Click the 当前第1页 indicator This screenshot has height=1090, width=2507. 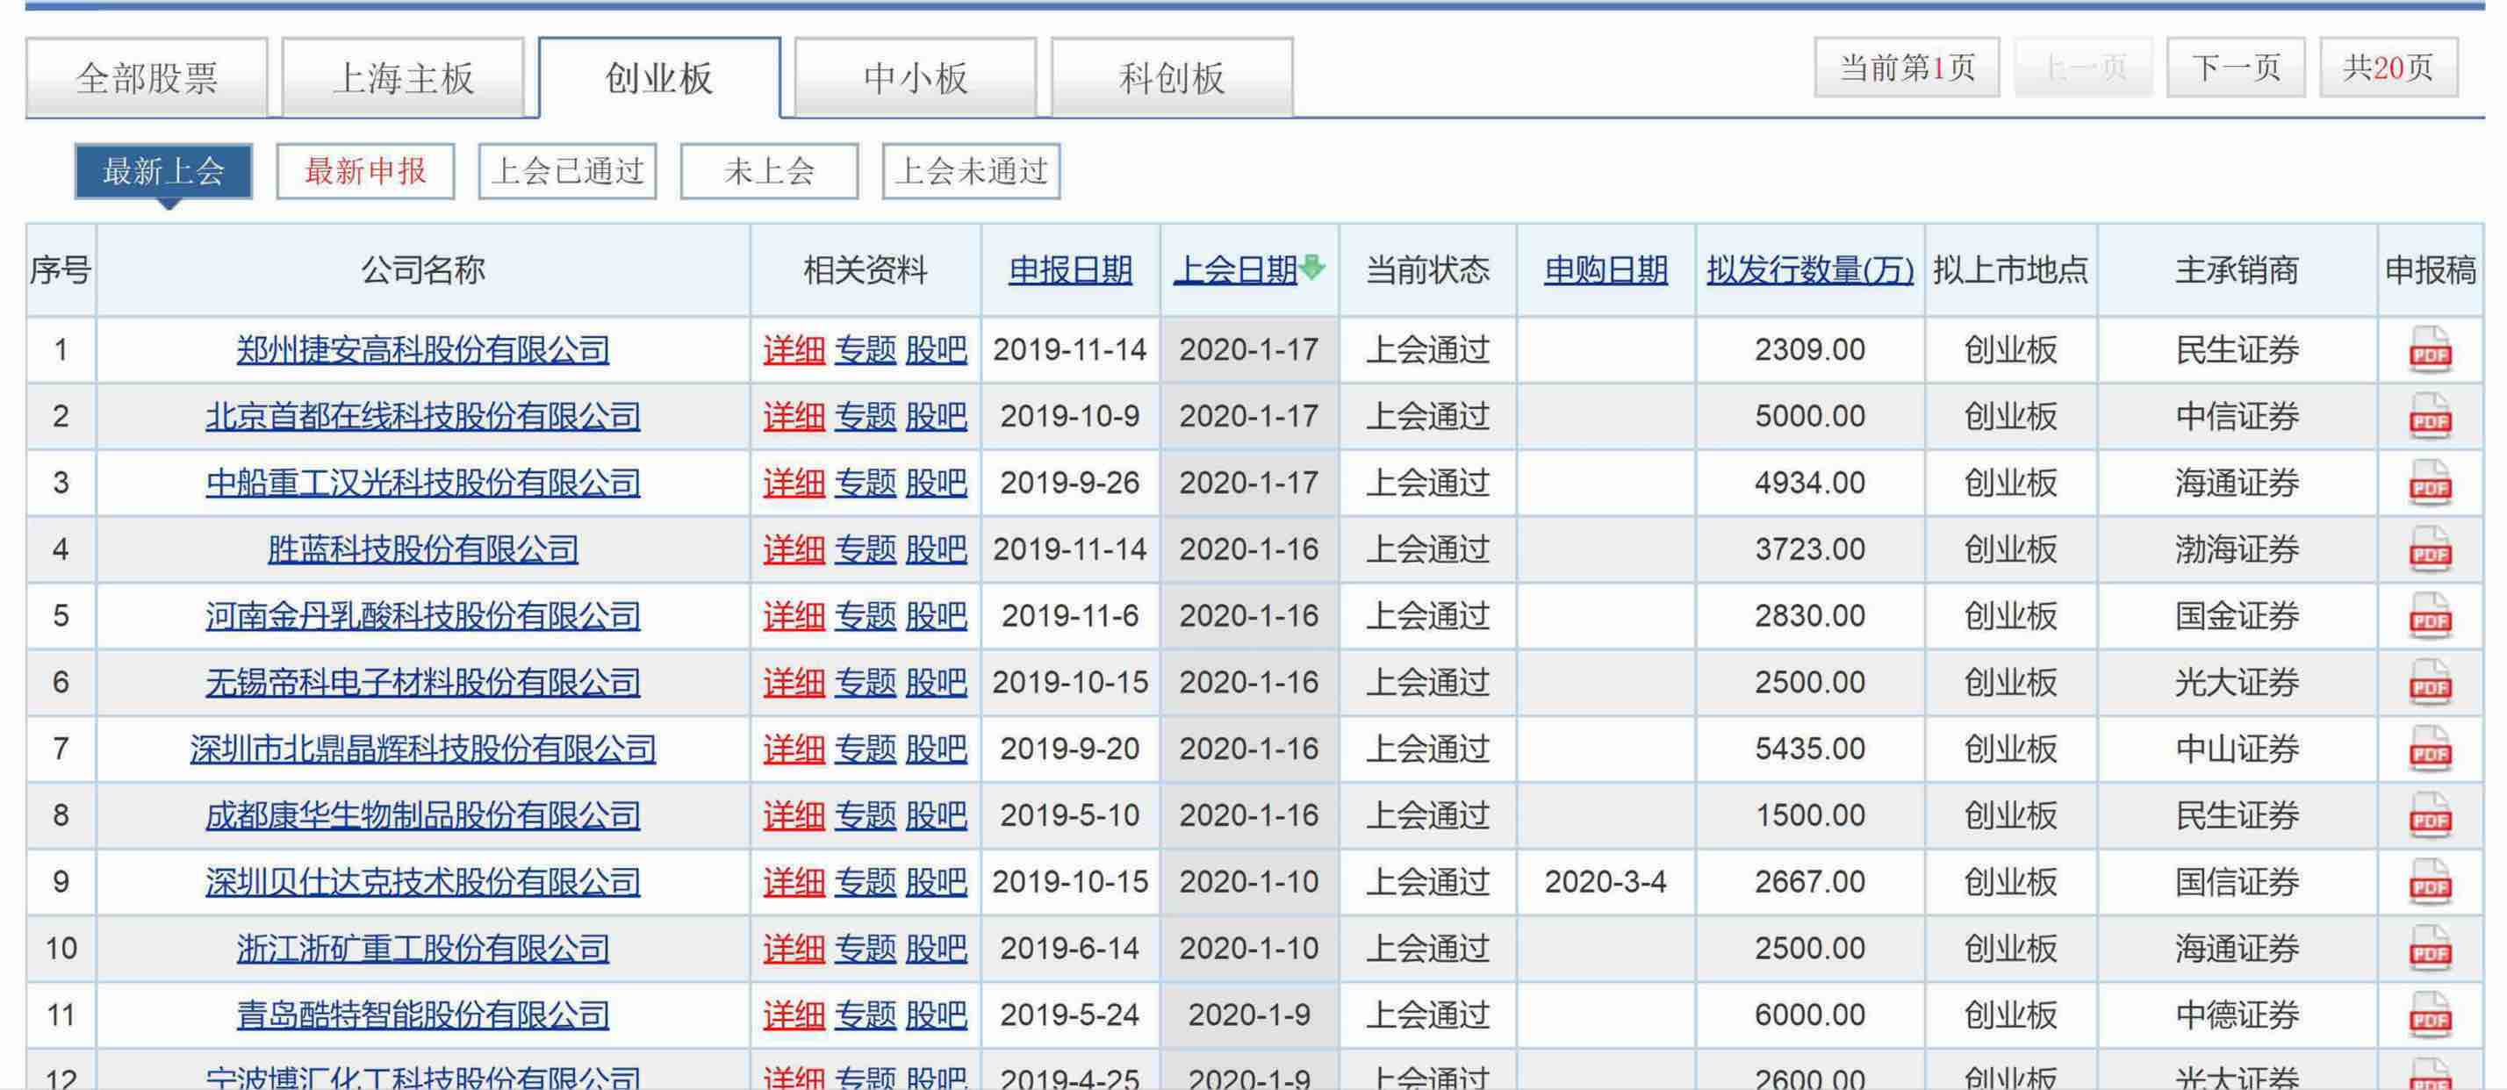[1907, 68]
